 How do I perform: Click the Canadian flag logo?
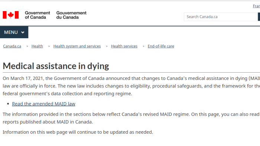point(11,15)
